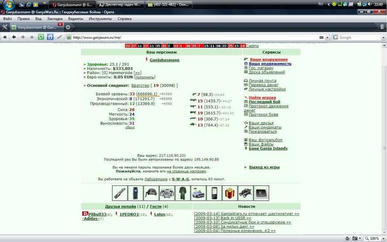Click Найти игрока link
Viewport: 387px width, 242px height.
tap(262, 97)
